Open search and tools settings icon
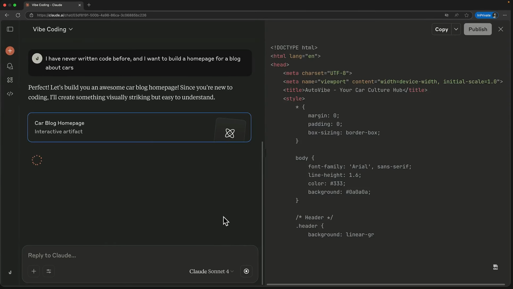The image size is (513, 289). click(49, 271)
